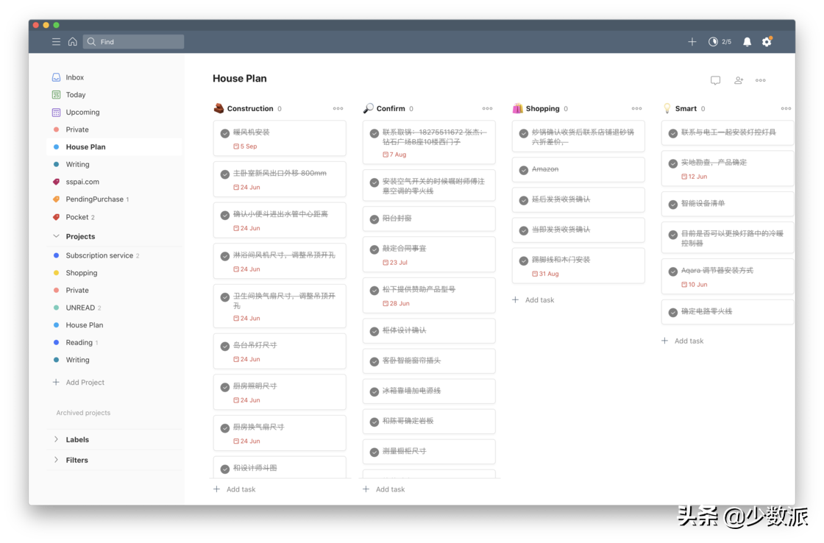Open the Shopping section options menu
Screen dimensions: 824x543
pos(636,109)
